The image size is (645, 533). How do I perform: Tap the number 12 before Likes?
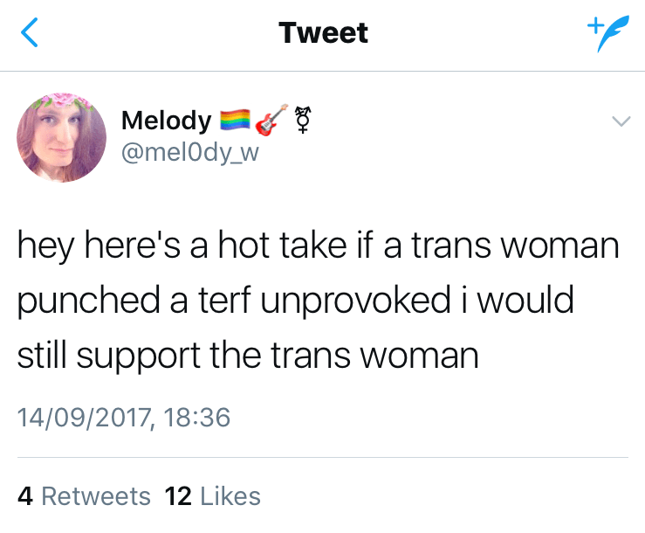pyautogui.click(x=178, y=496)
